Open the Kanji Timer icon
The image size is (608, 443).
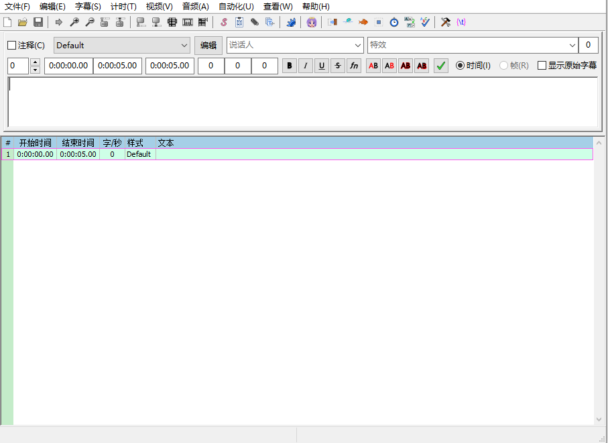click(410, 22)
